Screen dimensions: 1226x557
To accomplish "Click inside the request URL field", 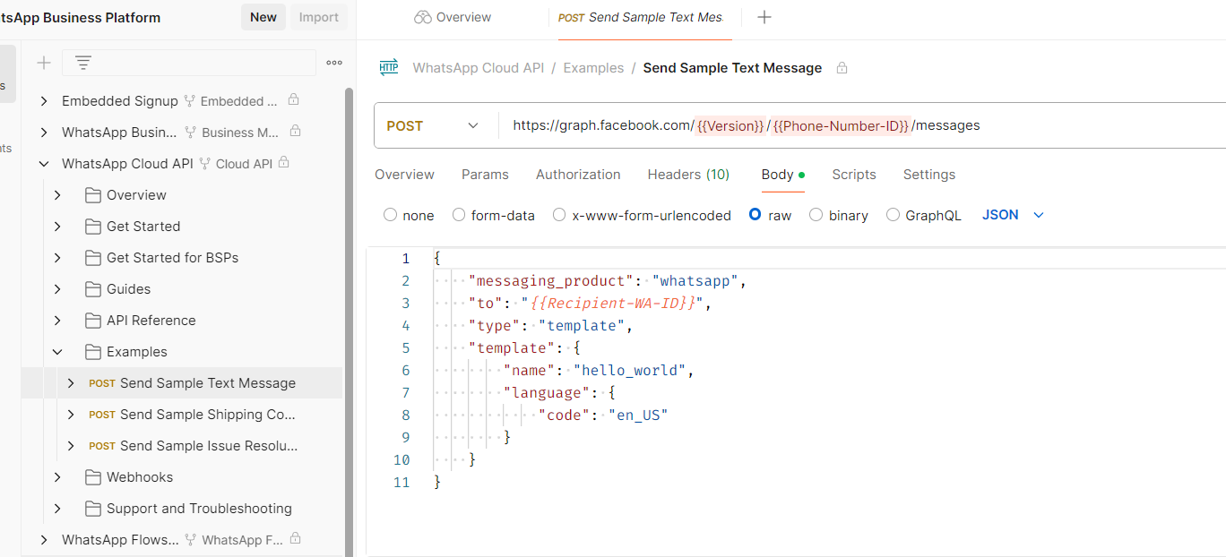I will point(862,125).
